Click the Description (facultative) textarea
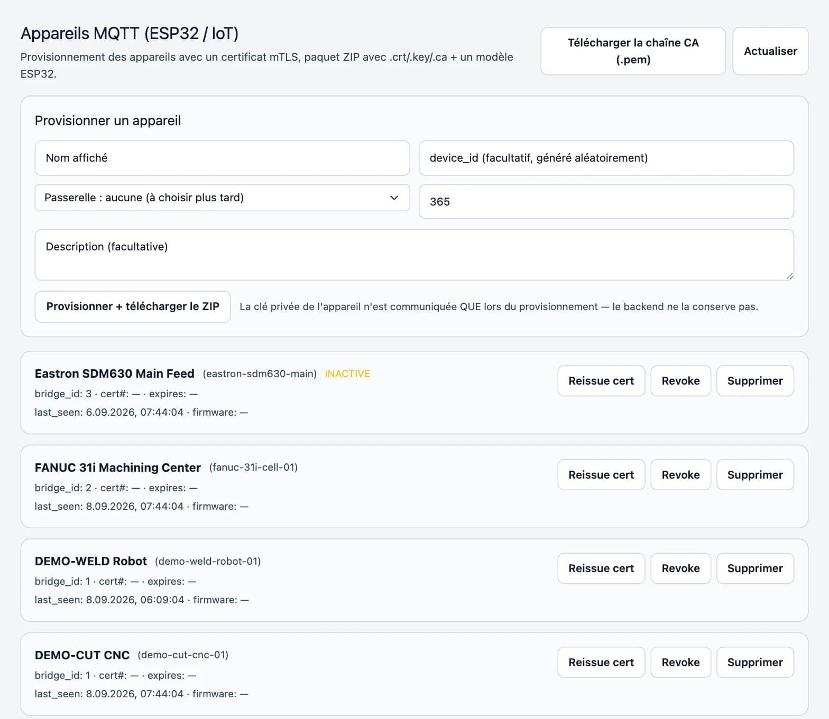The height and width of the screenshot is (719, 829). [414, 255]
